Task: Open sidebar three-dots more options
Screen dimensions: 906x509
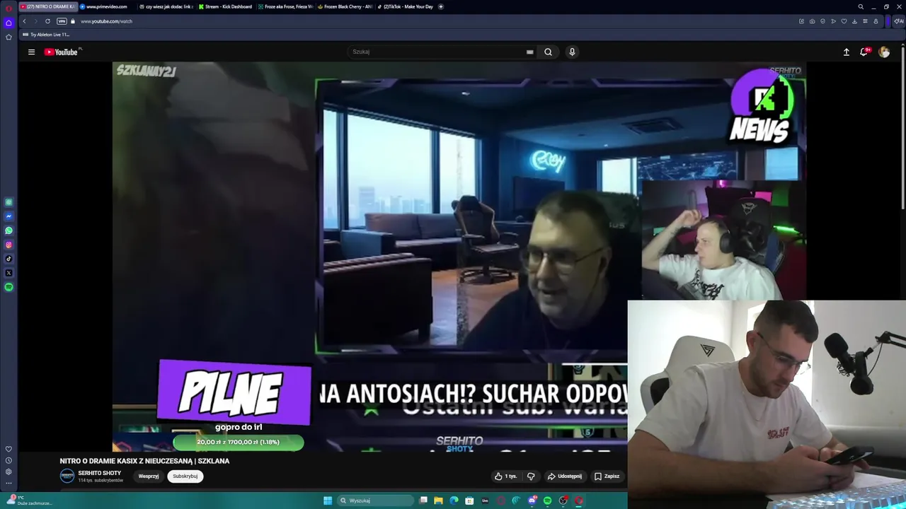Action: click(8, 483)
